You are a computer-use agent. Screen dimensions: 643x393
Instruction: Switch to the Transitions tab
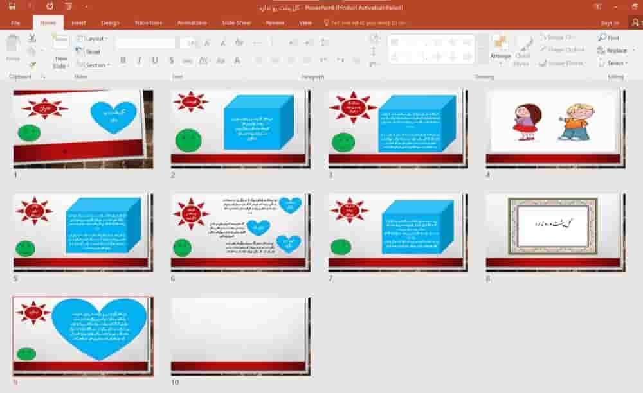(148, 22)
